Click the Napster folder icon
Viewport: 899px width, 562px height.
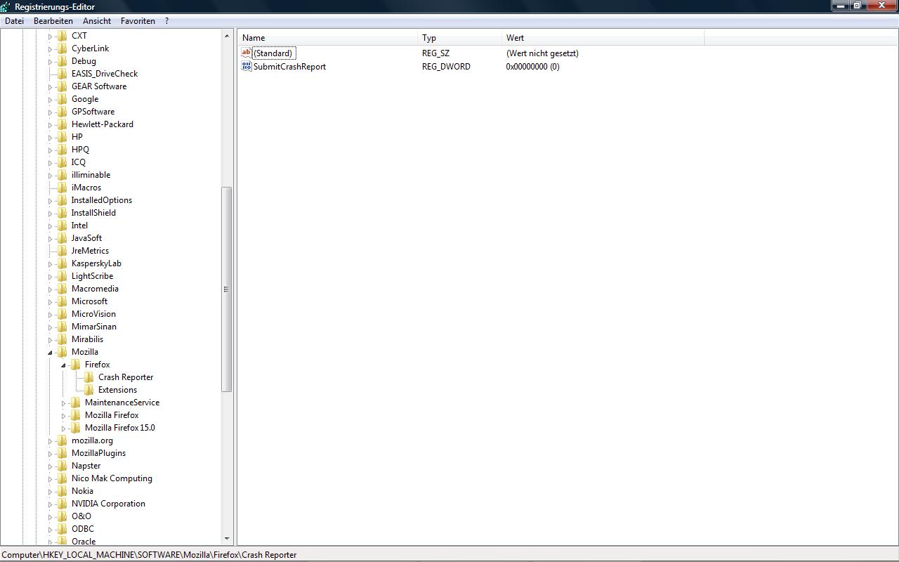(63, 466)
